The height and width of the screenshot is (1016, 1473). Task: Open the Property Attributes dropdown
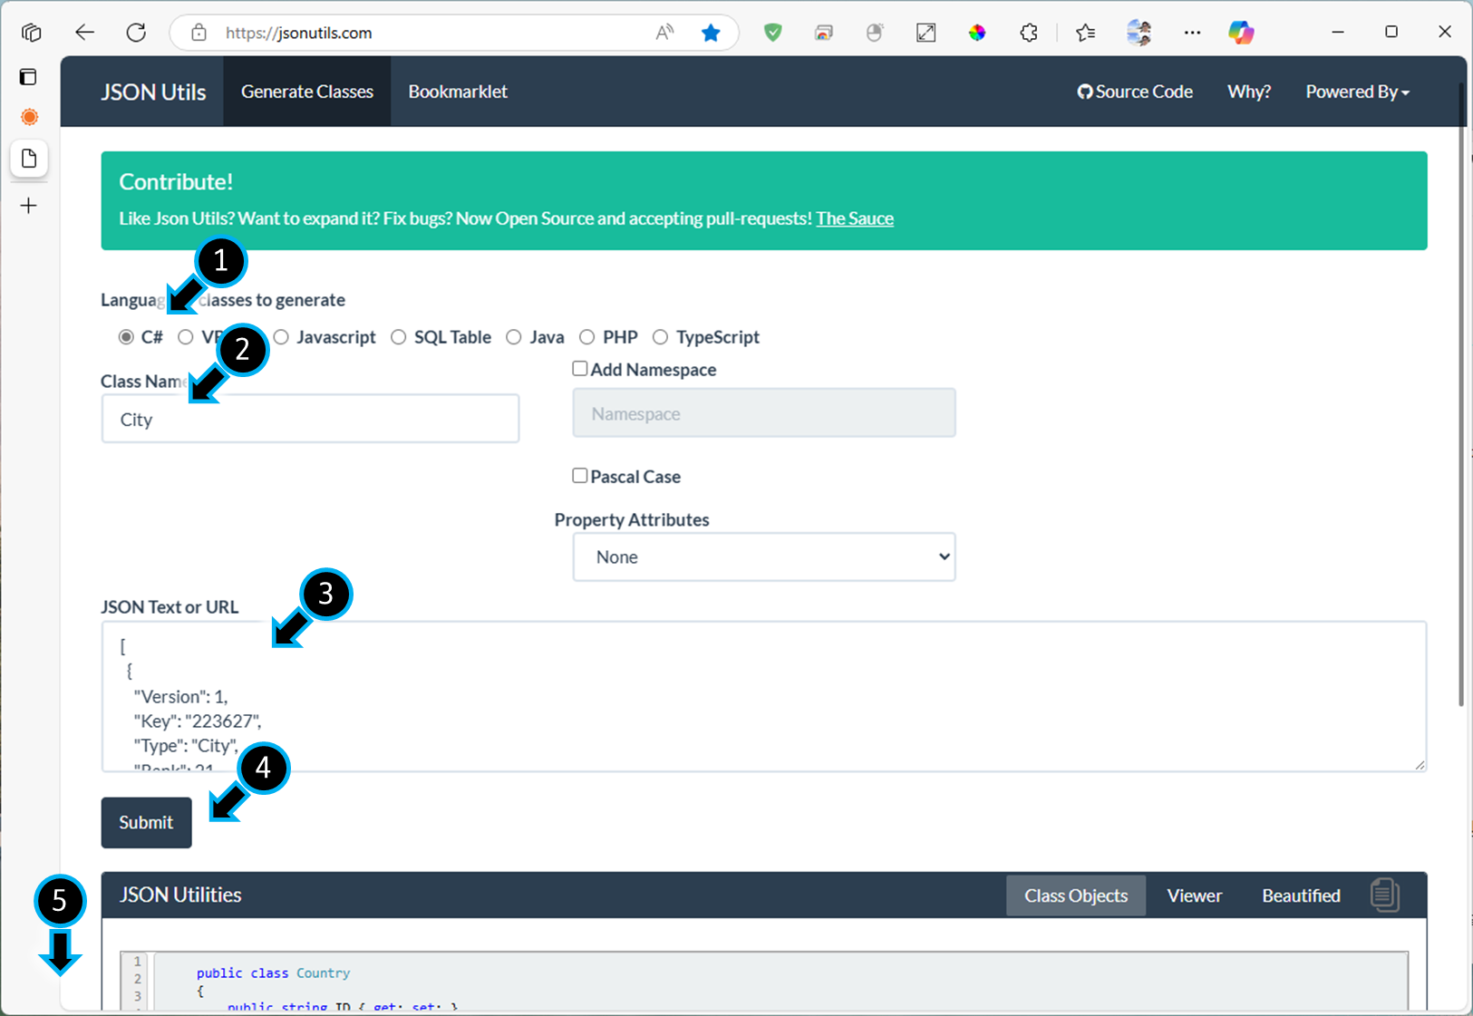(x=764, y=556)
